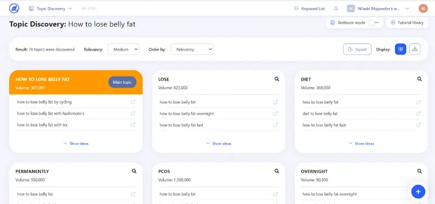Expand Show ideas under LOSE card
435x204 pixels.
(x=219, y=144)
